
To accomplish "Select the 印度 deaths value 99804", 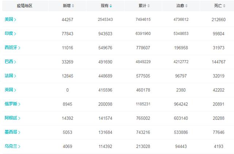I will click(219, 34).
